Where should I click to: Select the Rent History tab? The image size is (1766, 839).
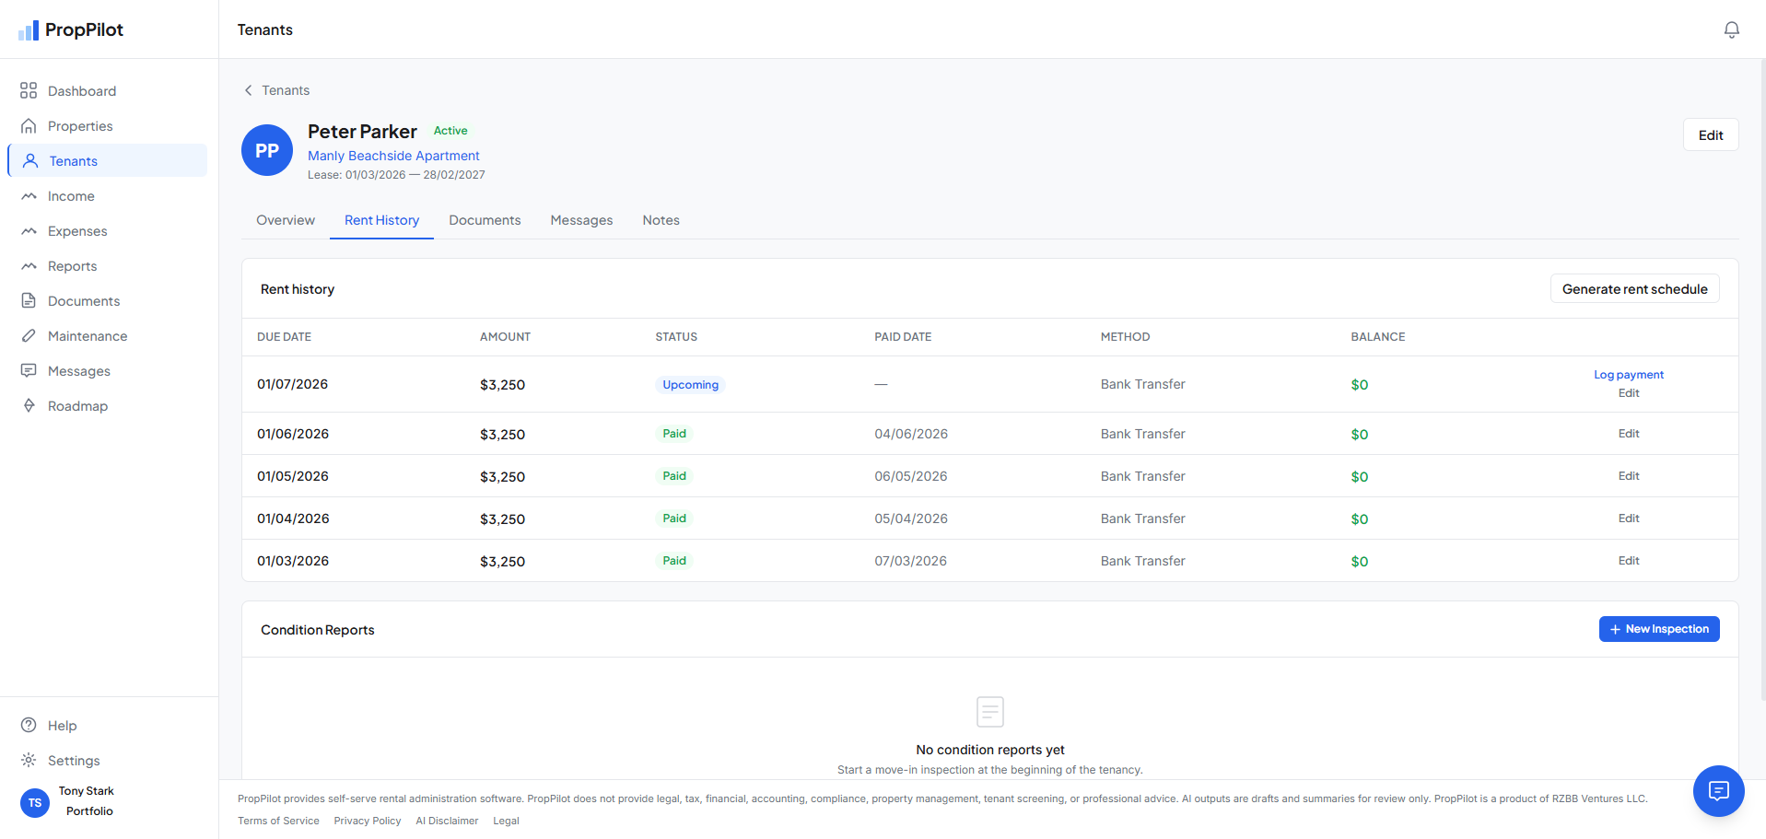tap(381, 220)
